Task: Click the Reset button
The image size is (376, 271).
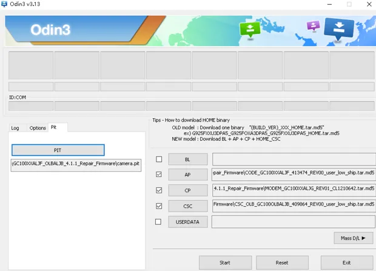Action: point(282,263)
